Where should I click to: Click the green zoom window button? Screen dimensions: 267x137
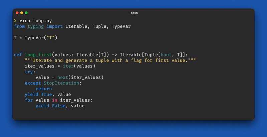(x=26, y=13)
